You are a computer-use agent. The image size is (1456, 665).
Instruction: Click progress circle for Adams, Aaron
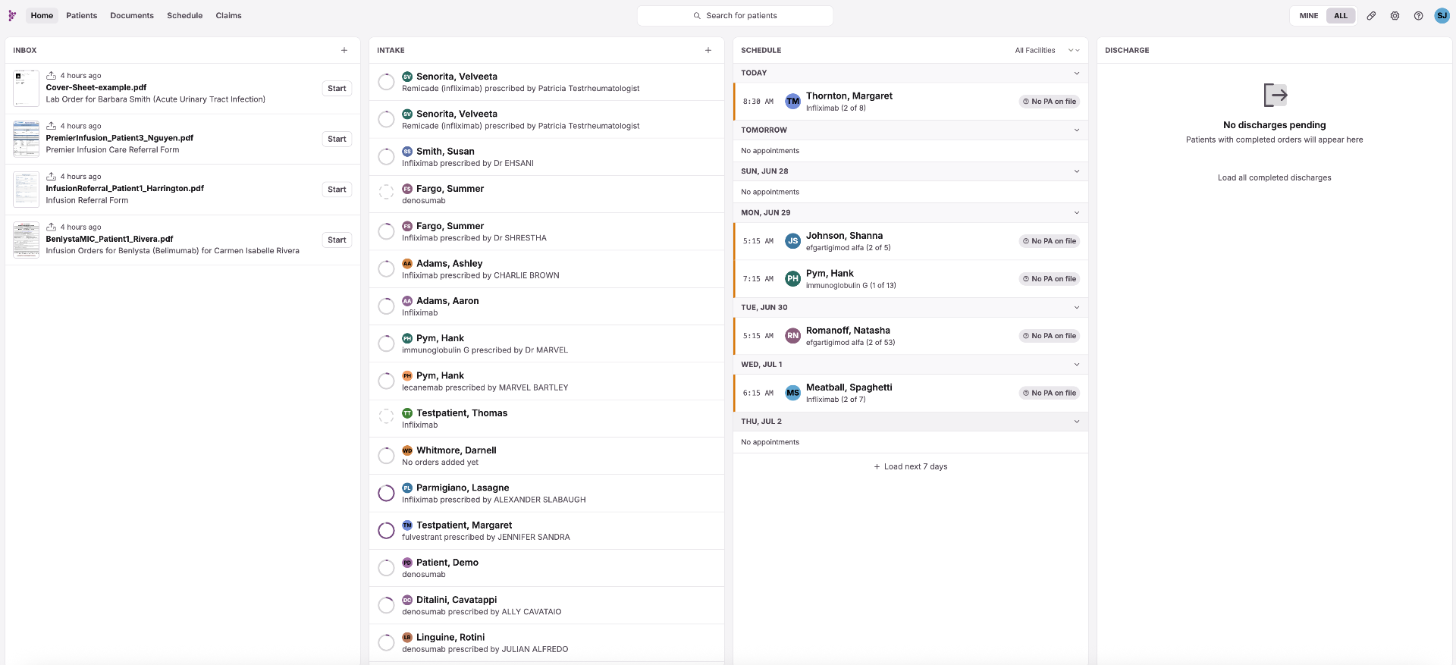pyautogui.click(x=386, y=306)
